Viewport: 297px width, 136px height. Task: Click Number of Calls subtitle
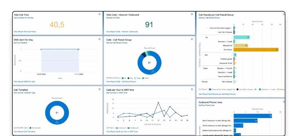coord(113,18)
